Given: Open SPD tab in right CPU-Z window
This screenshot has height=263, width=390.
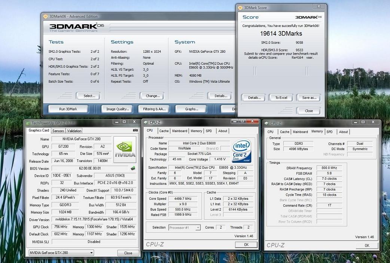Looking at the screenshot, I should (x=330, y=132).
